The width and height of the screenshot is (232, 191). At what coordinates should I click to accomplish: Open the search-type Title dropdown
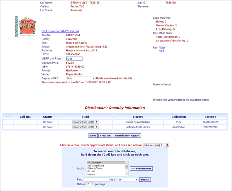pos(127,180)
